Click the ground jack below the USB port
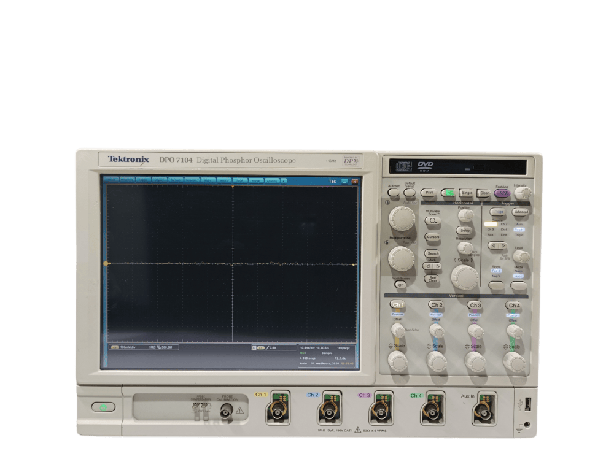The width and height of the screenshot is (614, 459). click(x=527, y=425)
